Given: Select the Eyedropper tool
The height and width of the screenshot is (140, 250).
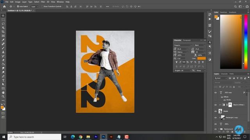Looking at the screenshot, I should tap(3, 40).
